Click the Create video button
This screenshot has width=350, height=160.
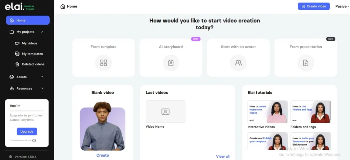coord(314,6)
